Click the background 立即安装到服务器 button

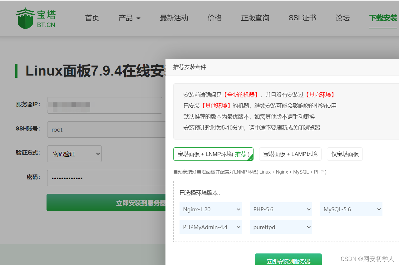pos(106,203)
